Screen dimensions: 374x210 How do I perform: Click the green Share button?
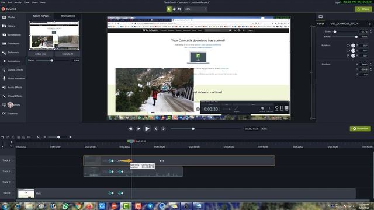pyautogui.click(x=363, y=9)
